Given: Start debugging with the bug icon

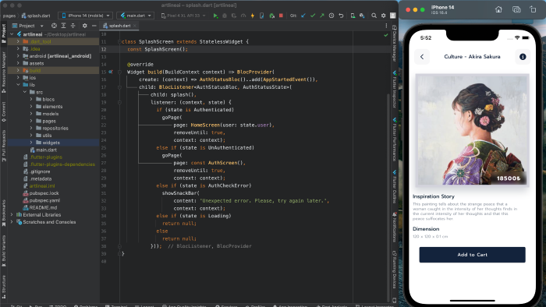Looking at the screenshot, I should [x=225, y=16].
